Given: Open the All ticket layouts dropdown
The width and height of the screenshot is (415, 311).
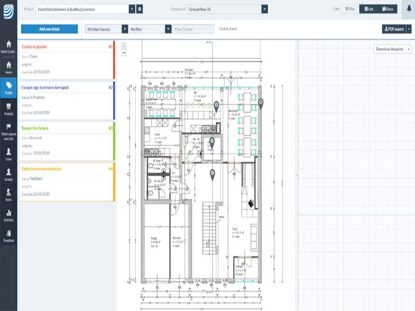Looking at the screenshot, I should pyautogui.click(x=125, y=29).
